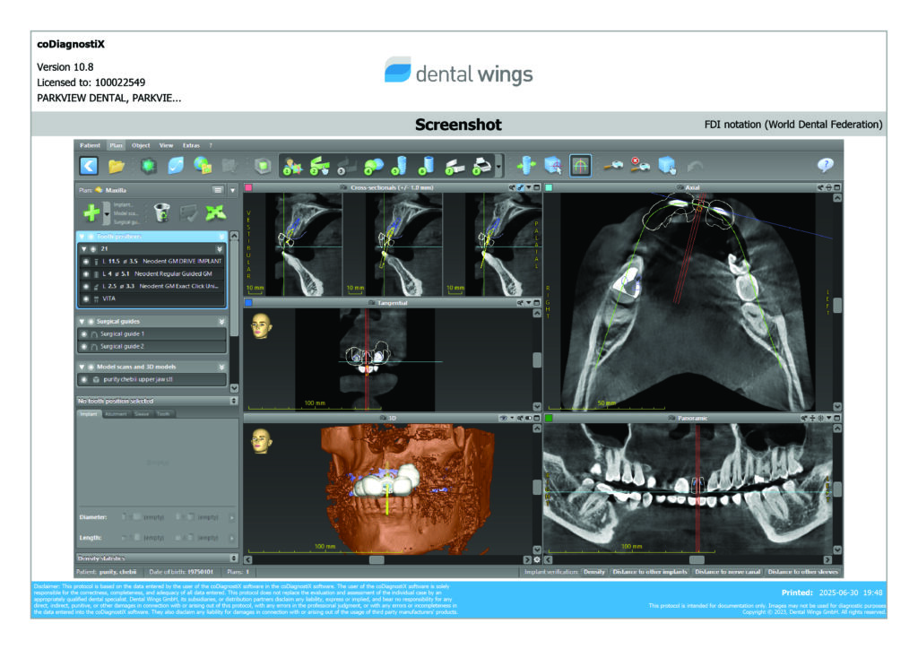Click the blue back arrow button
Image resolution: width=918 pixels, height=649 pixels.
point(89,166)
